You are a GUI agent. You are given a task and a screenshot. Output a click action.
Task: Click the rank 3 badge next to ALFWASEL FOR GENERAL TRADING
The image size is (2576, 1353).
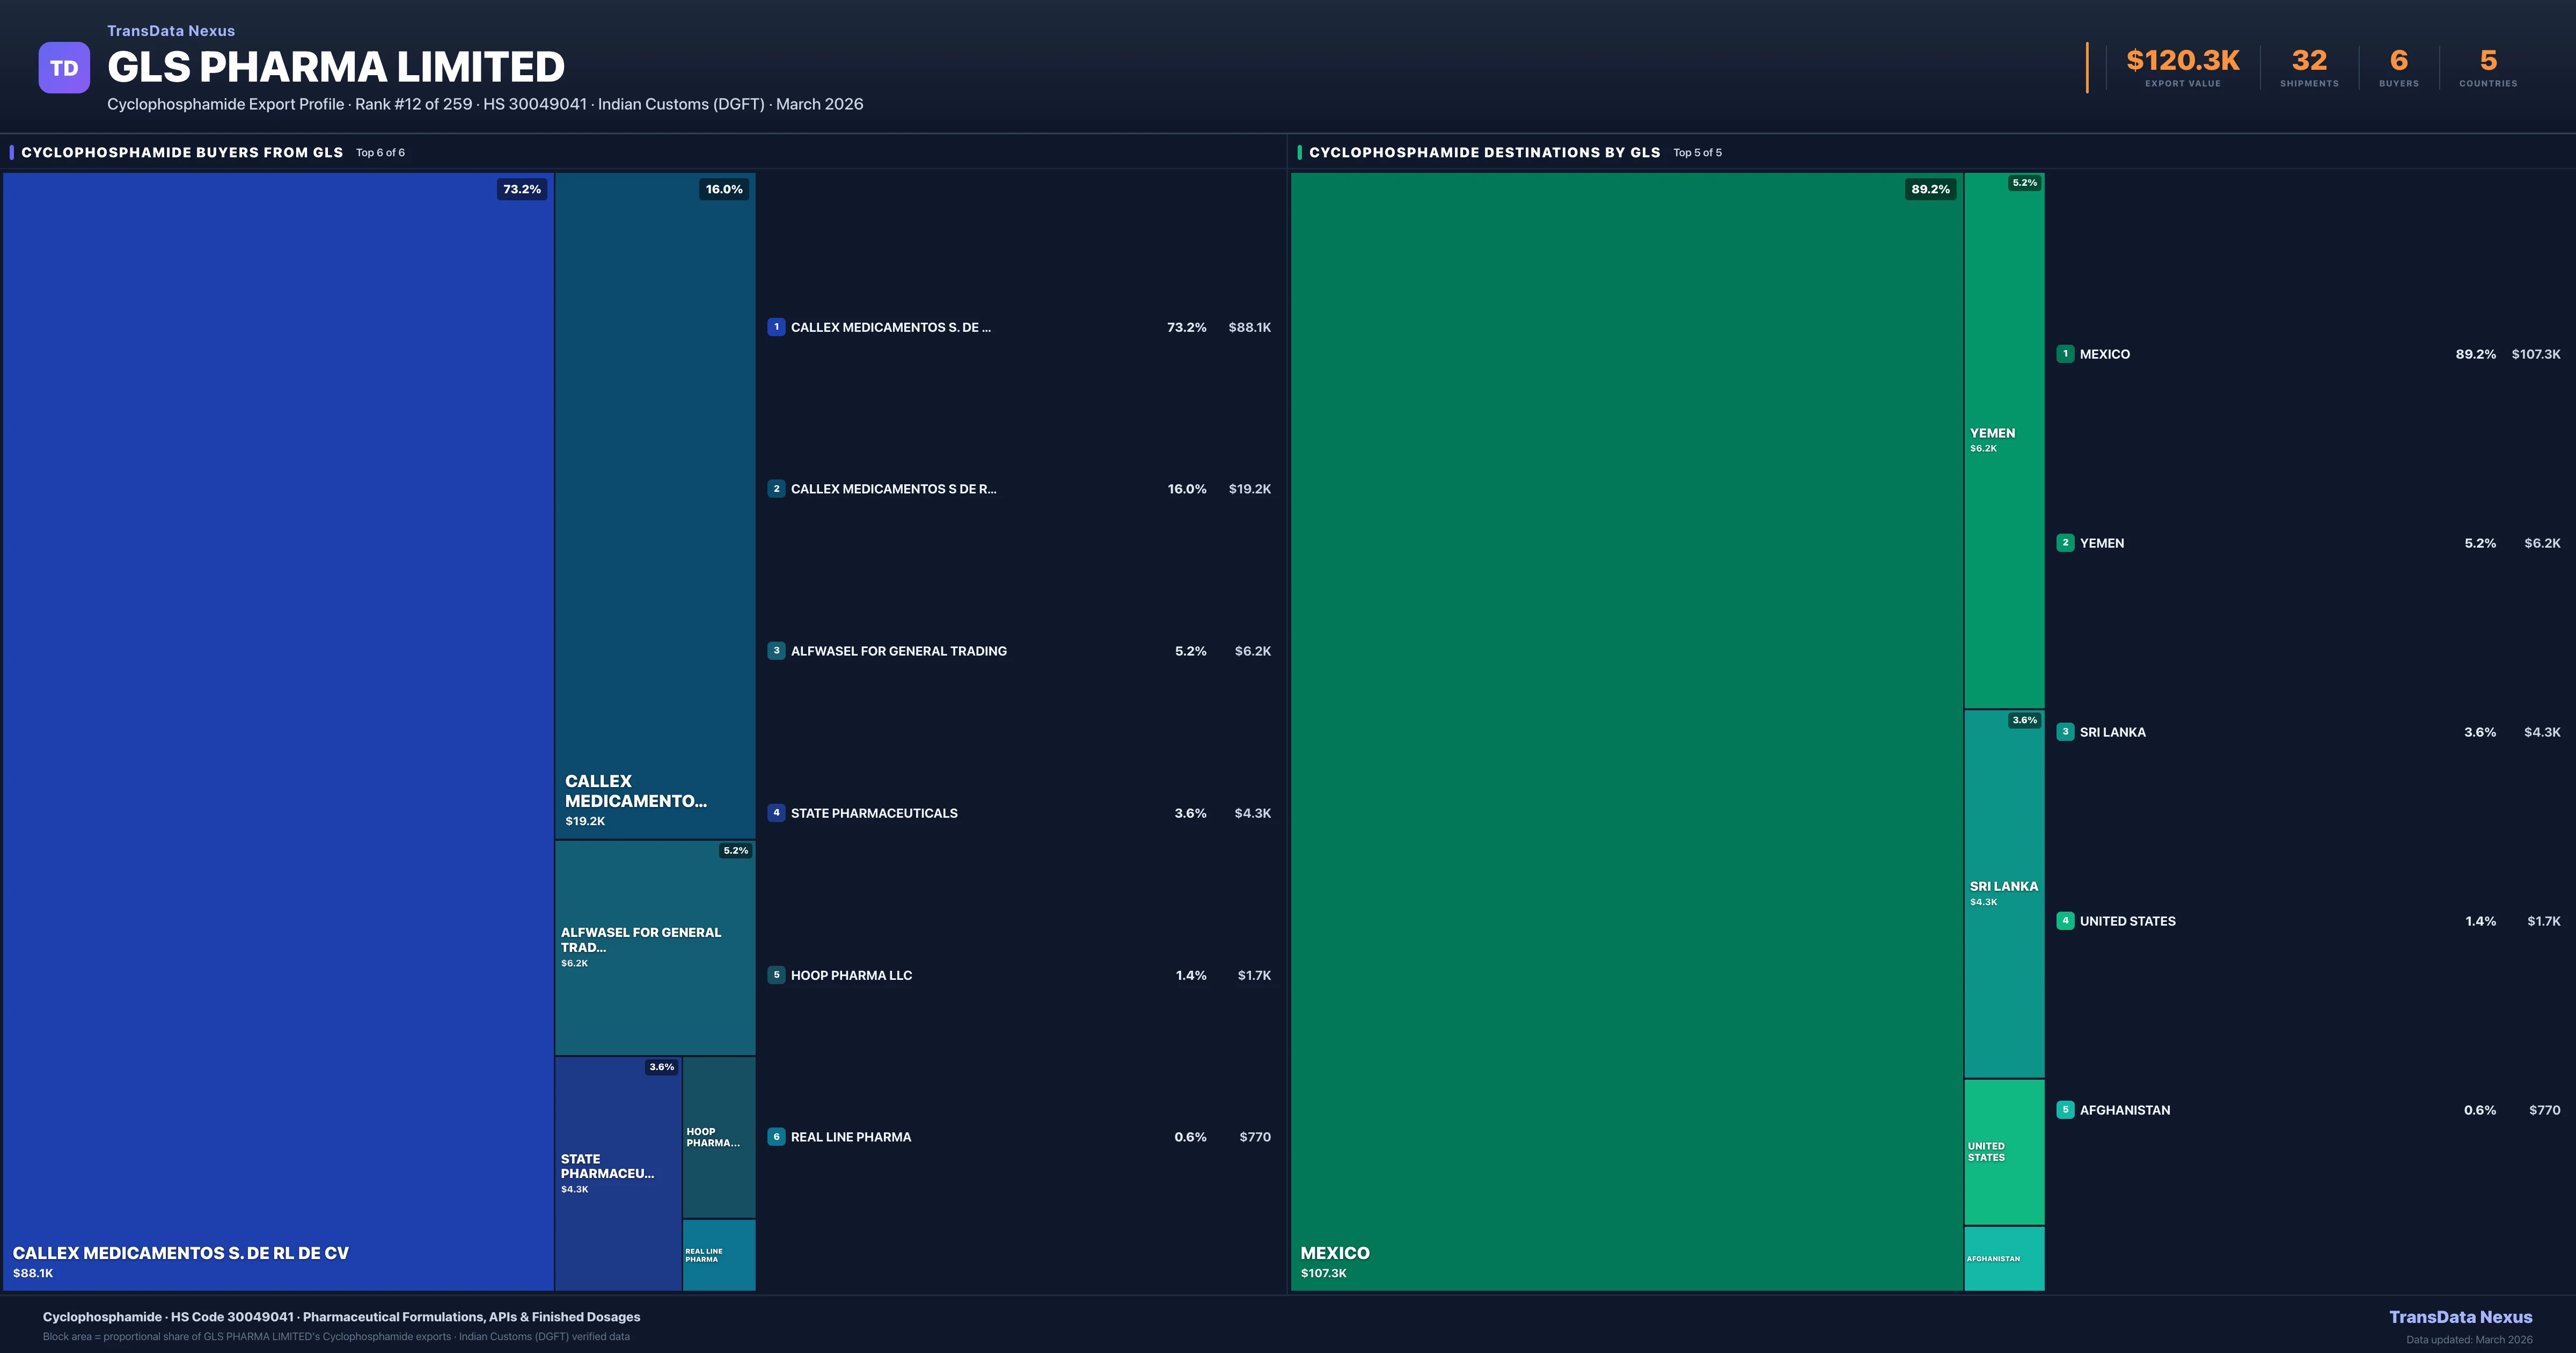click(x=777, y=651)
